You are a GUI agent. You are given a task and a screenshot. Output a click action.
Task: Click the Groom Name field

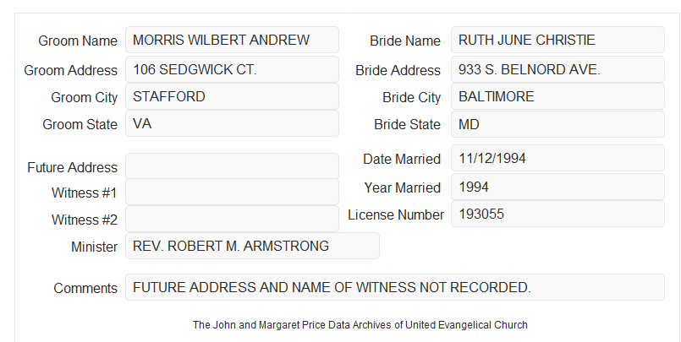point(232,40)
